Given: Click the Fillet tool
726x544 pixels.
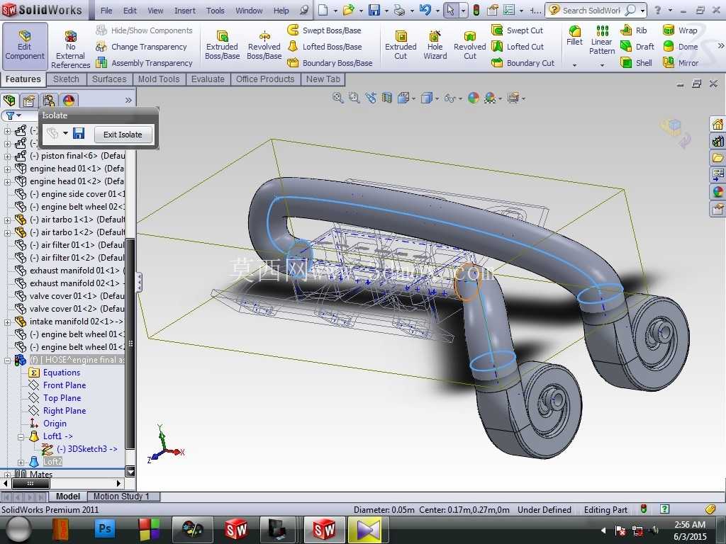Looking at the screenshot, I should [x=574, y=36].
